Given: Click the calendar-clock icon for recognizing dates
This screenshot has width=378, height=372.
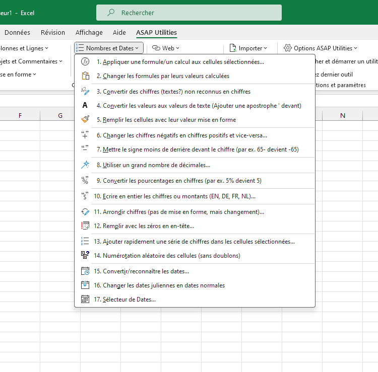Looking at the screenshot, I should 85,271.
